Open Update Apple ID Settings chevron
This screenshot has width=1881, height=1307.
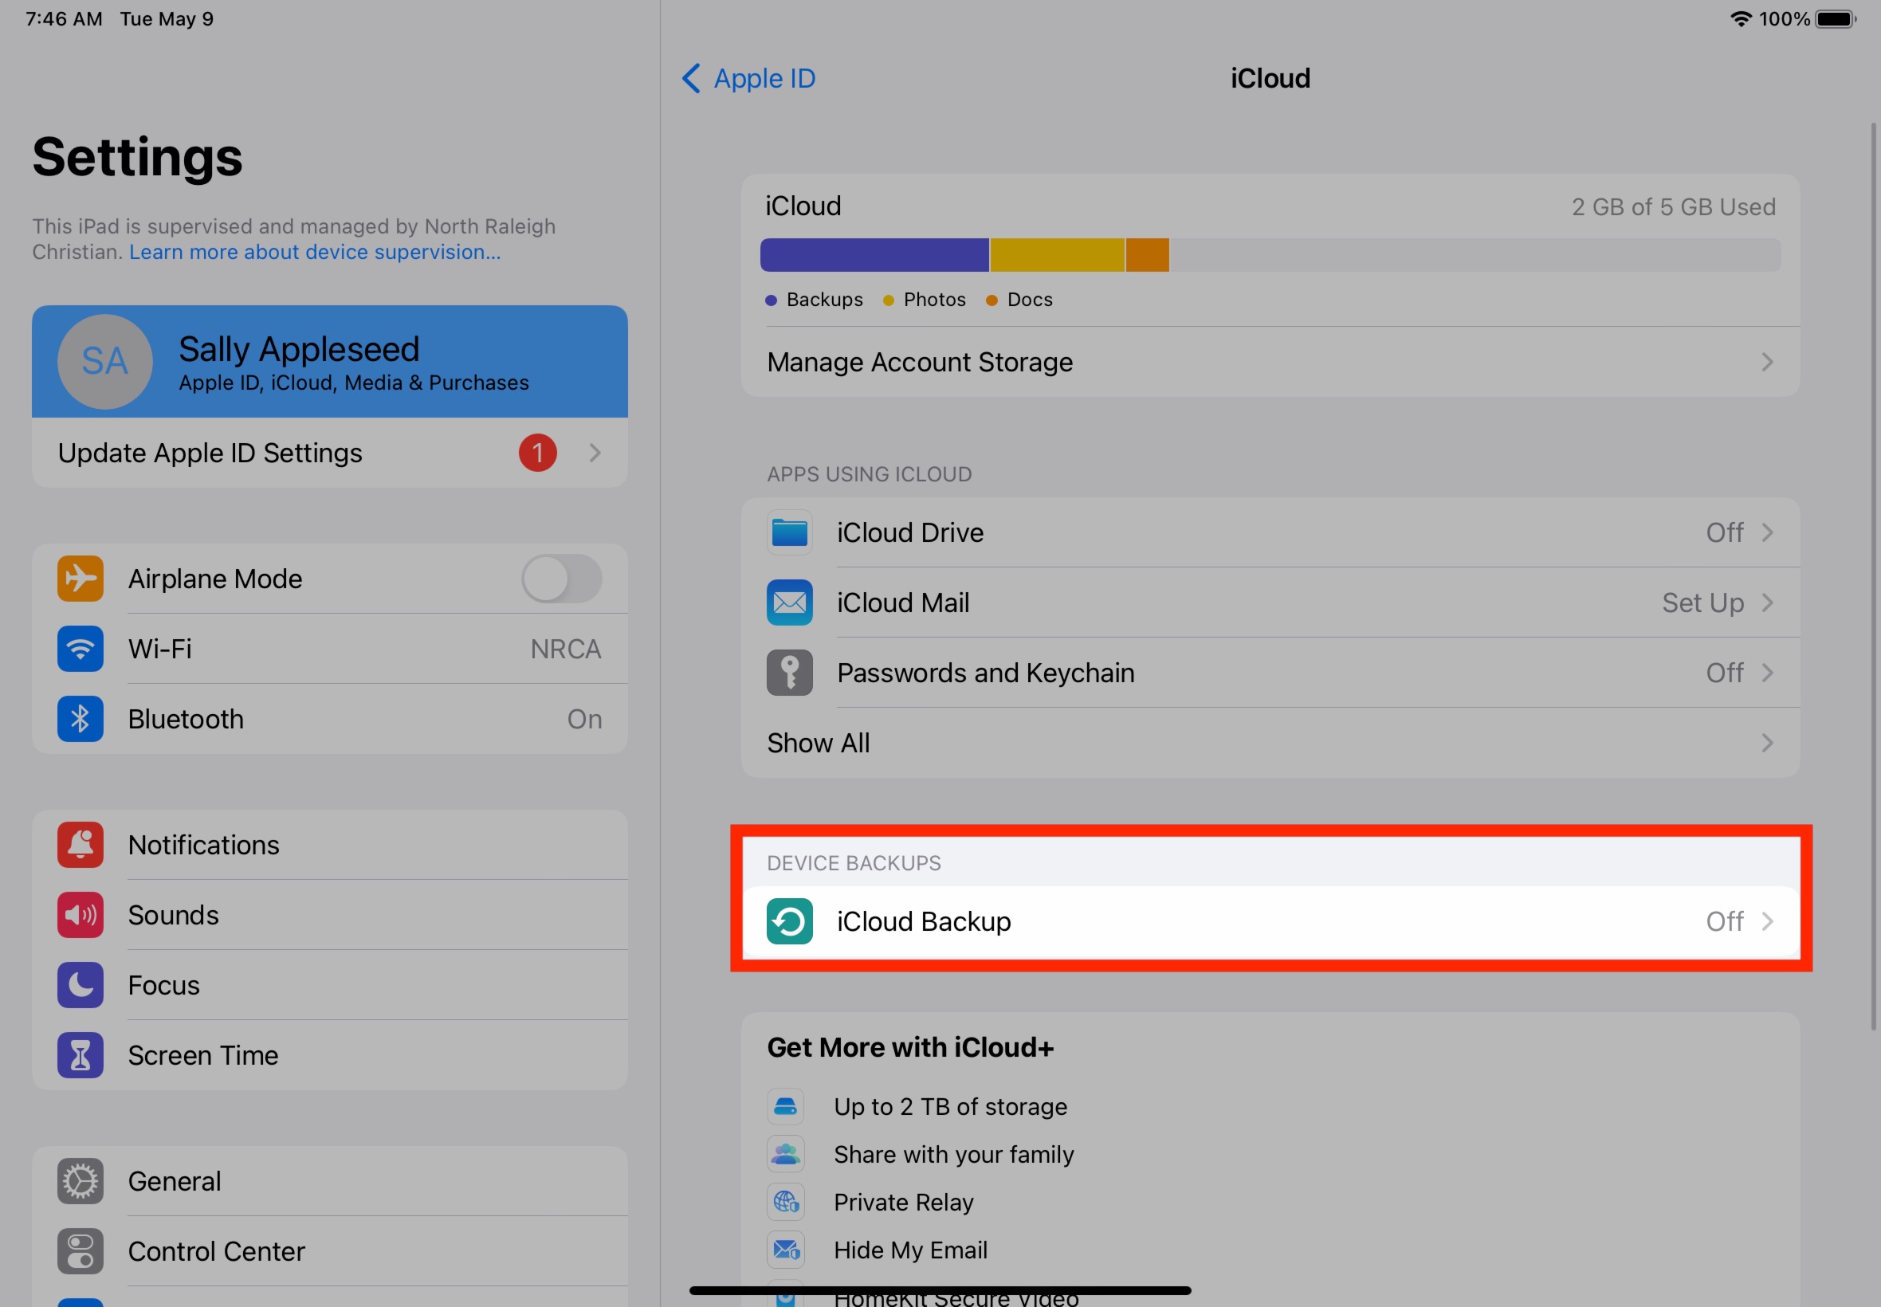[x=595, y=453]
